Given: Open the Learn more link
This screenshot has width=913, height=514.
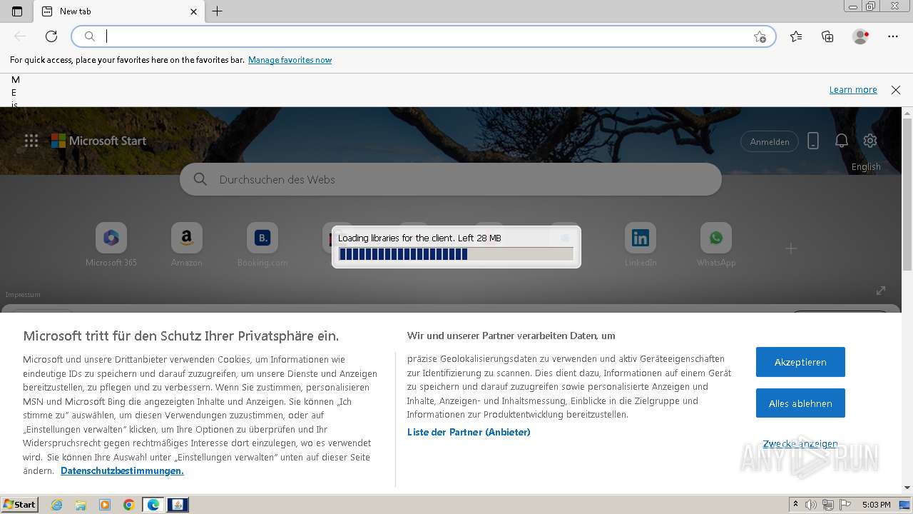Looking at the screenshot, I should (x=853, y=90).
